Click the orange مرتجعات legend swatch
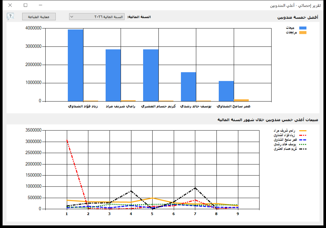Image resolution: width=326 pixels, height=228 pixels. click(x=303, y=32)
